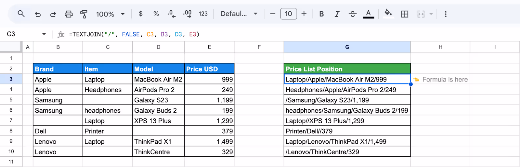Select column G header

[347, 47]
